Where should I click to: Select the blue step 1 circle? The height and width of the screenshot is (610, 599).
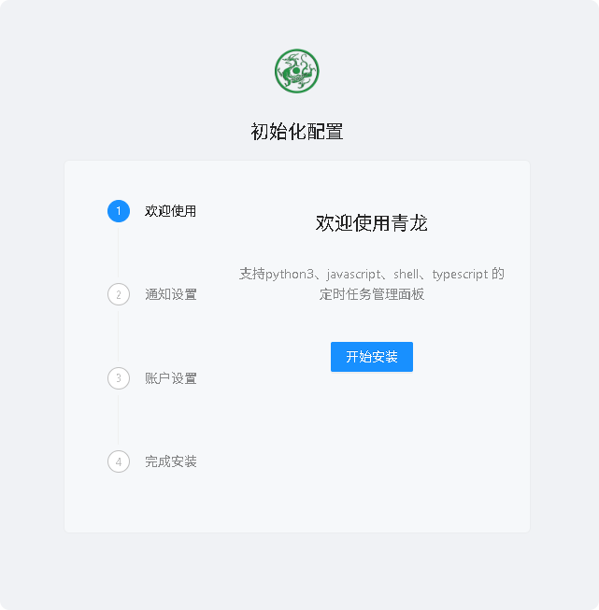119,211
